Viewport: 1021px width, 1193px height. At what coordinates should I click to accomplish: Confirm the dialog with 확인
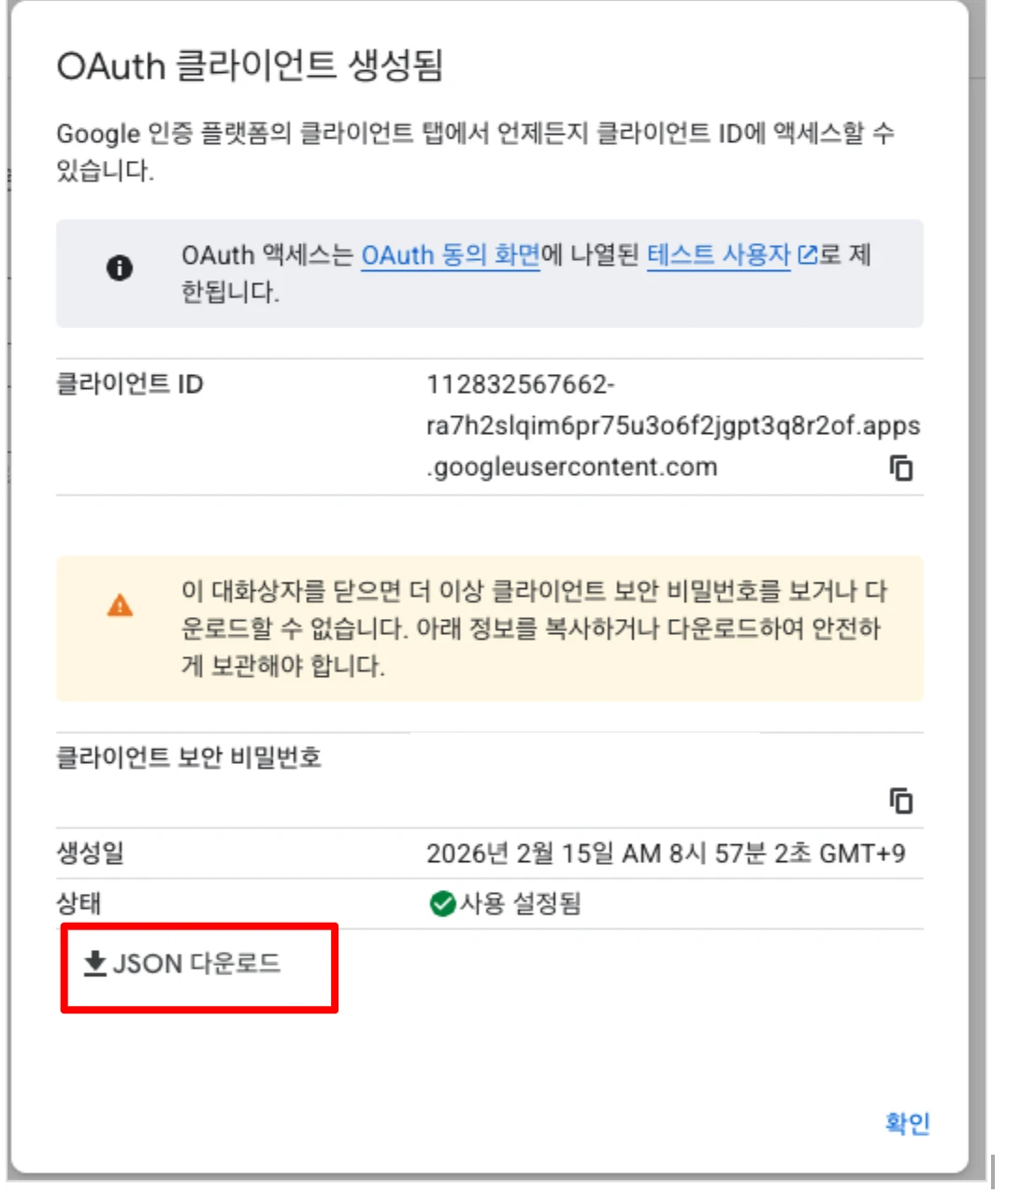coord(907,1123)
